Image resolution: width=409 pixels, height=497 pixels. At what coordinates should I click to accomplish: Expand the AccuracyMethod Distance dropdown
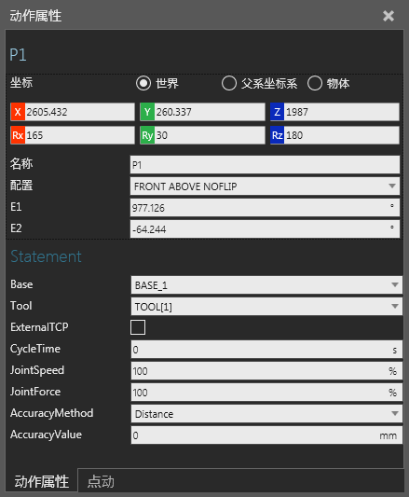pyautogui.click(x=266, y=414)
